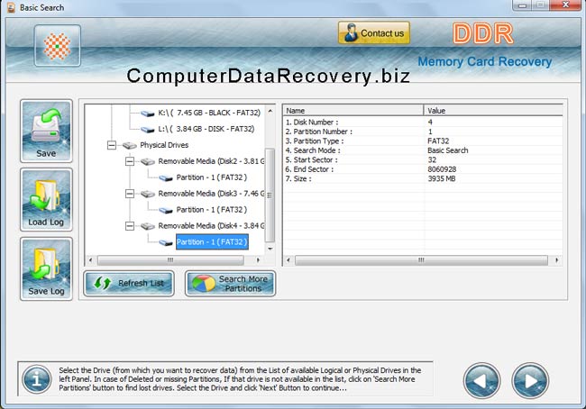Image resolution: width=586 pixels, height=409 pixels.
Task: Click the info icon beside instructions
Action: (37, 379)
